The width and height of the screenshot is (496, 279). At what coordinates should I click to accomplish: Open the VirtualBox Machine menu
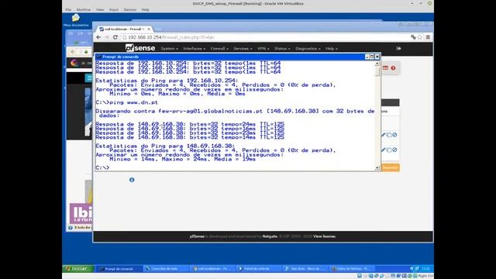pos(84,10)
